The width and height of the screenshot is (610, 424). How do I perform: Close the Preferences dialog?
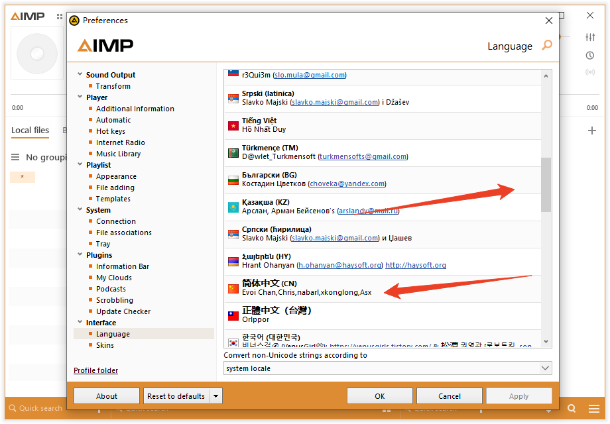(548, 21)
